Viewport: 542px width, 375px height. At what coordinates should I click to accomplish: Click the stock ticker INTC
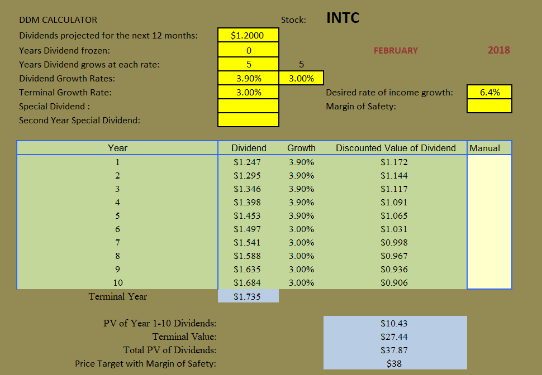tap(343, 18)
